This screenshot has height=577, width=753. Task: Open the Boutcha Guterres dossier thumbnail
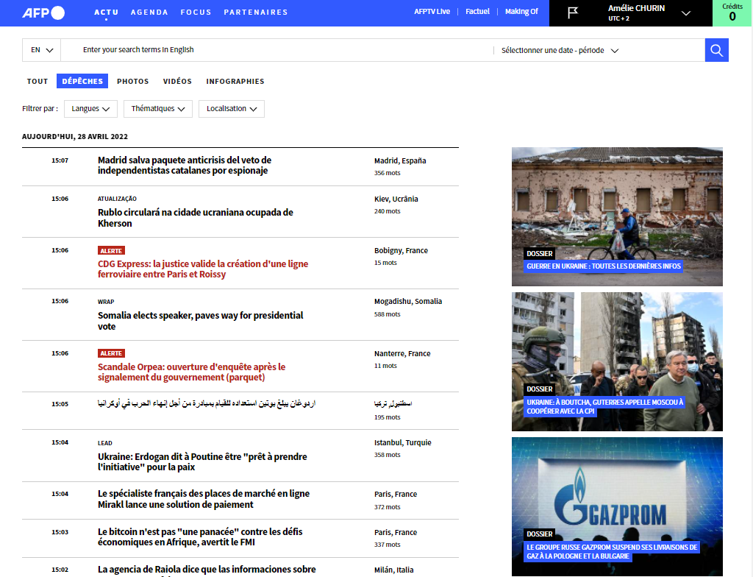(x=617, y=361)
